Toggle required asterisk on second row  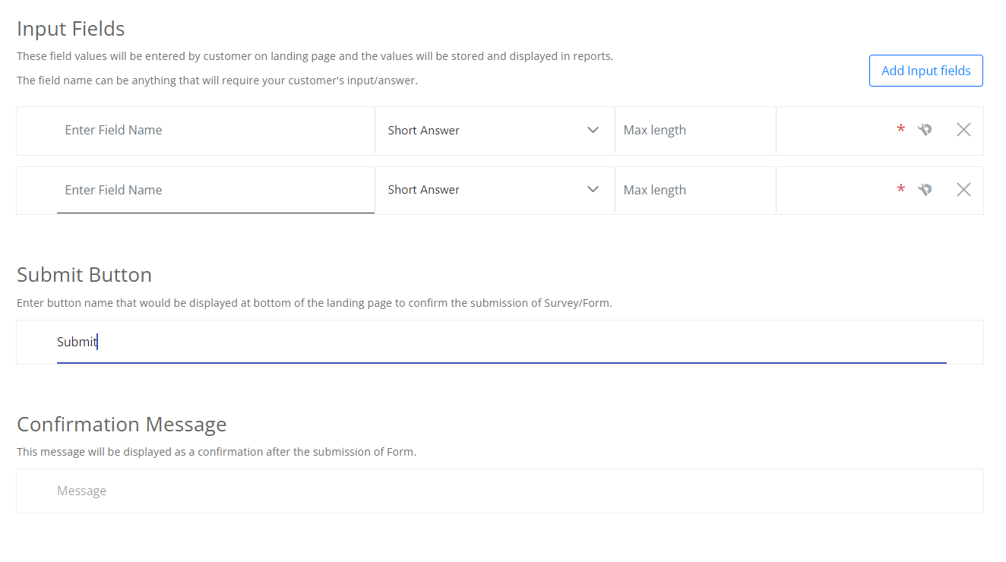point(900,190)
